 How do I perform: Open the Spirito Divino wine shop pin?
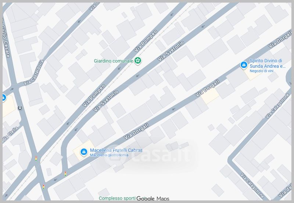(244, 65)
